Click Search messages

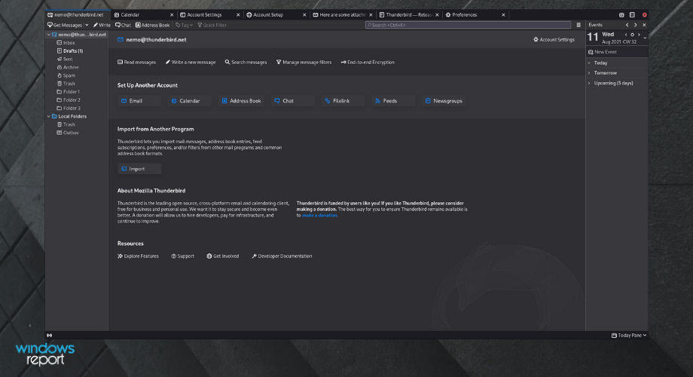click(246, 63)
